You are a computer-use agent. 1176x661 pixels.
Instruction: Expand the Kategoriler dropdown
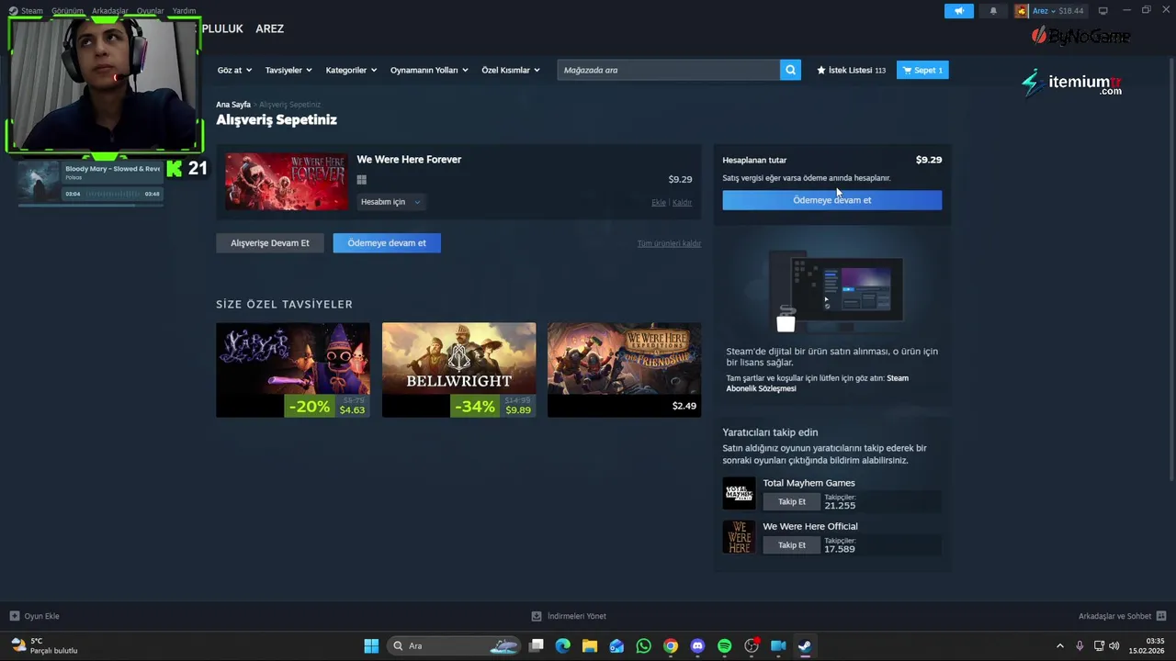point(351,70)
